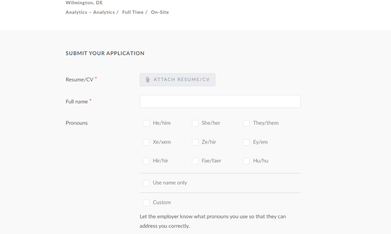Click into the Full name text field

tap(220, 101)
